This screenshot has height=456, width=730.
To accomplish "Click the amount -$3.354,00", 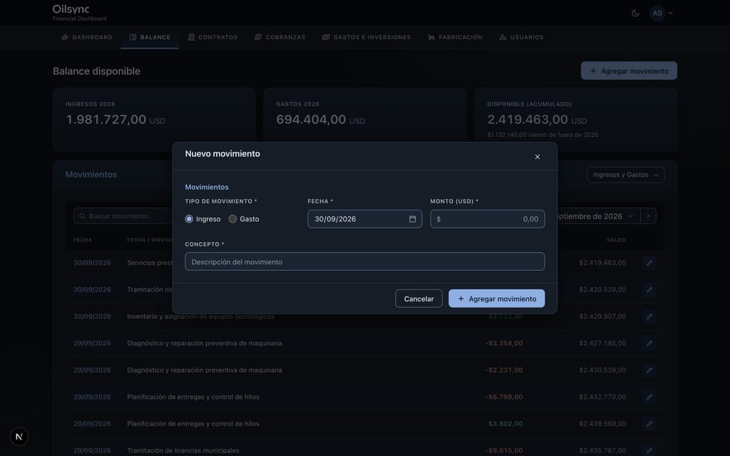I will pos(504,344).
